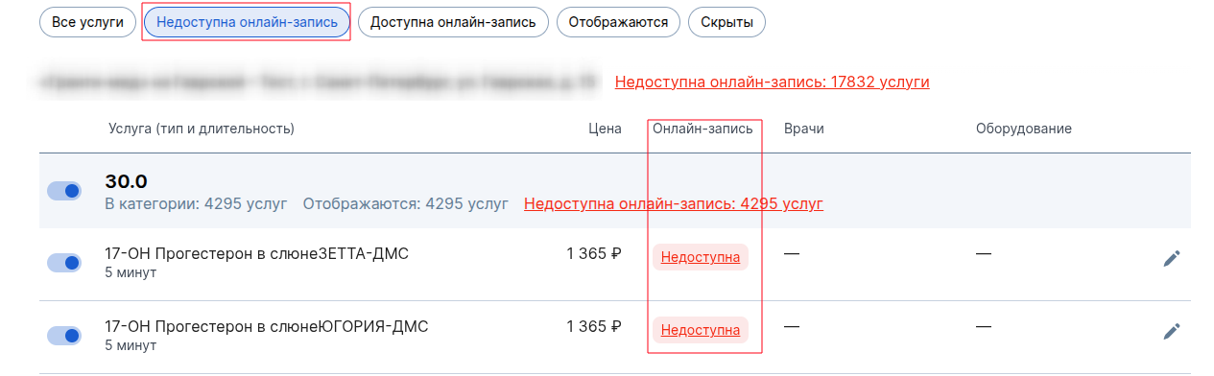This screenshot has width=1214, height=376.
Task: Click the Онлайн-запись column header
Action: [x=702, y=129]
